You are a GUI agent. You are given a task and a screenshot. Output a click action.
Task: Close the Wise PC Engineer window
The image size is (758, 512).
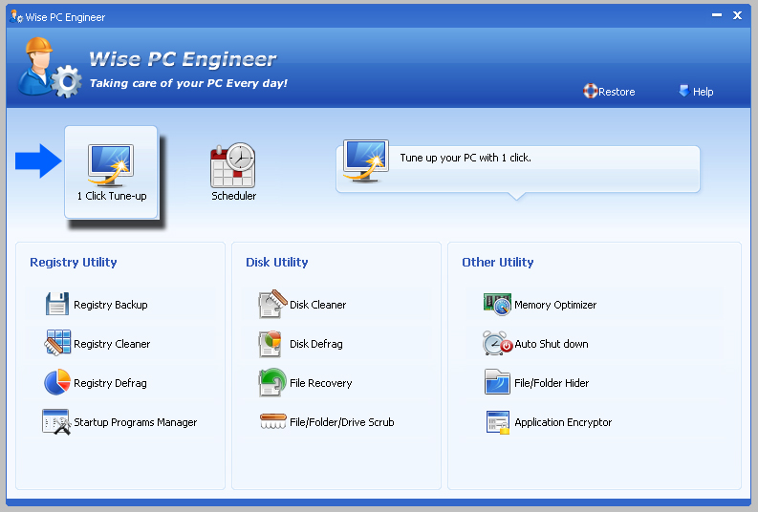point(737,15)
